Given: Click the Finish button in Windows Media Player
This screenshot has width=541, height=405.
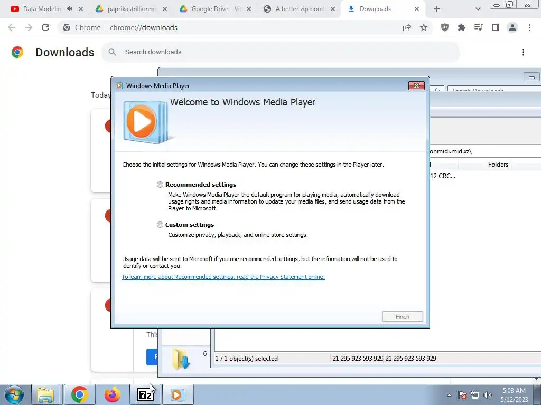Looking at the screenshot, I should coord(402,316).
